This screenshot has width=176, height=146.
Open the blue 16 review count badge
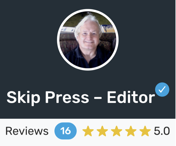click(65, 131)
